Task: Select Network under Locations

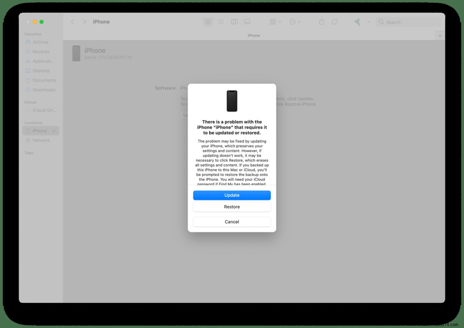Action: click(x=41, y=140)
